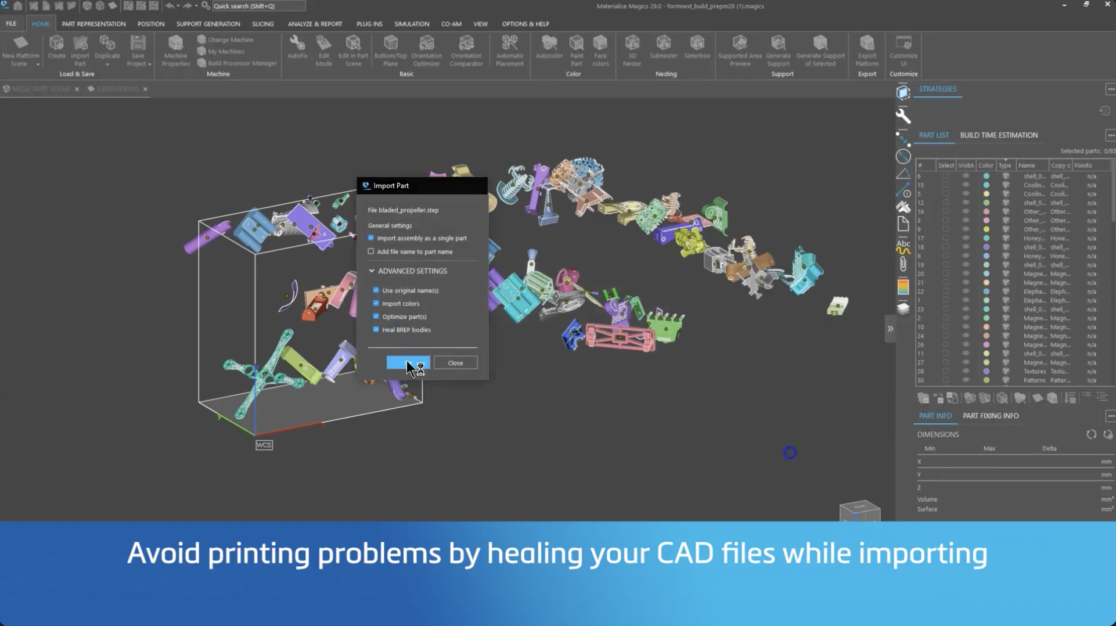Toggle the Optimize part(s) checkbox
The width and height of the screenshot is (1116, 626).
point(376,316)
